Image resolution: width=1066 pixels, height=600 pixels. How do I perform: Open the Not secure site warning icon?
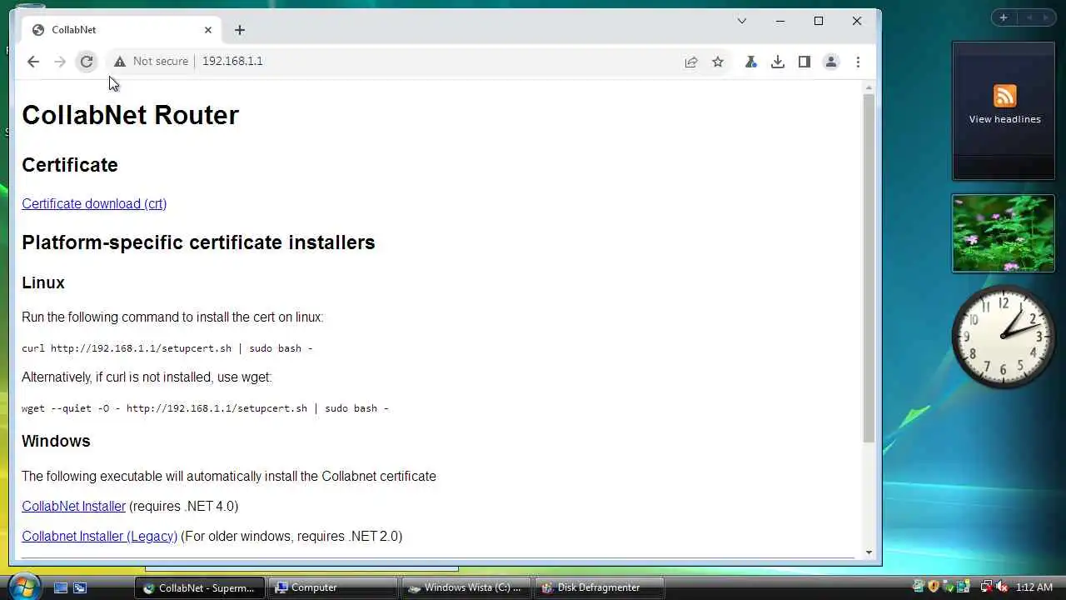pos(120,62)
